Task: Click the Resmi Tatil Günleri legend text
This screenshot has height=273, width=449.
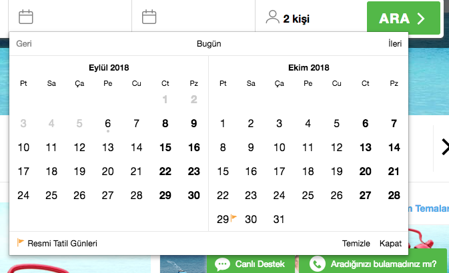Action: tap(63, 243)
